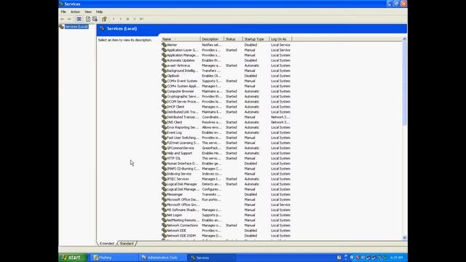The image size is (466, 262).
Task: Click the gear icon beside Net Logon
Action: tap(164, 215)
